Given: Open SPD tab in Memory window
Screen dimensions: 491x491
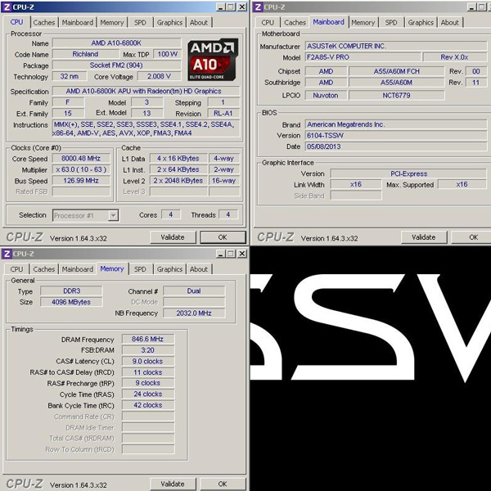Looking at the screenshot, I should 140,269.
